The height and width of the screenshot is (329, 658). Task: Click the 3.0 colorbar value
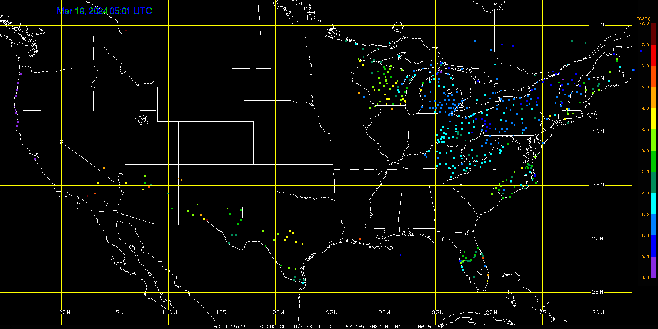[645, 151]
